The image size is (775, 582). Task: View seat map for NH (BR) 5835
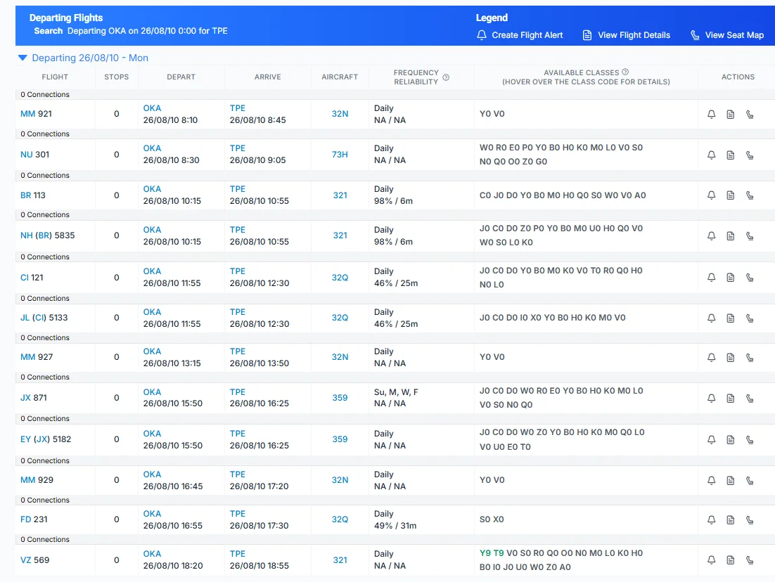click(x=750, y=235)
